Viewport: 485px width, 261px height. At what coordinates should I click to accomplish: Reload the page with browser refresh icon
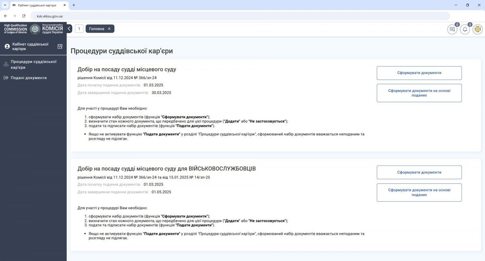tap(24, 16)
